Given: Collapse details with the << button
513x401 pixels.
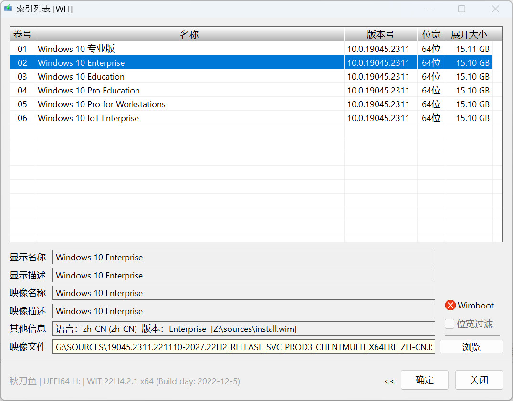Looking at the screenshot, I should 389,381.
